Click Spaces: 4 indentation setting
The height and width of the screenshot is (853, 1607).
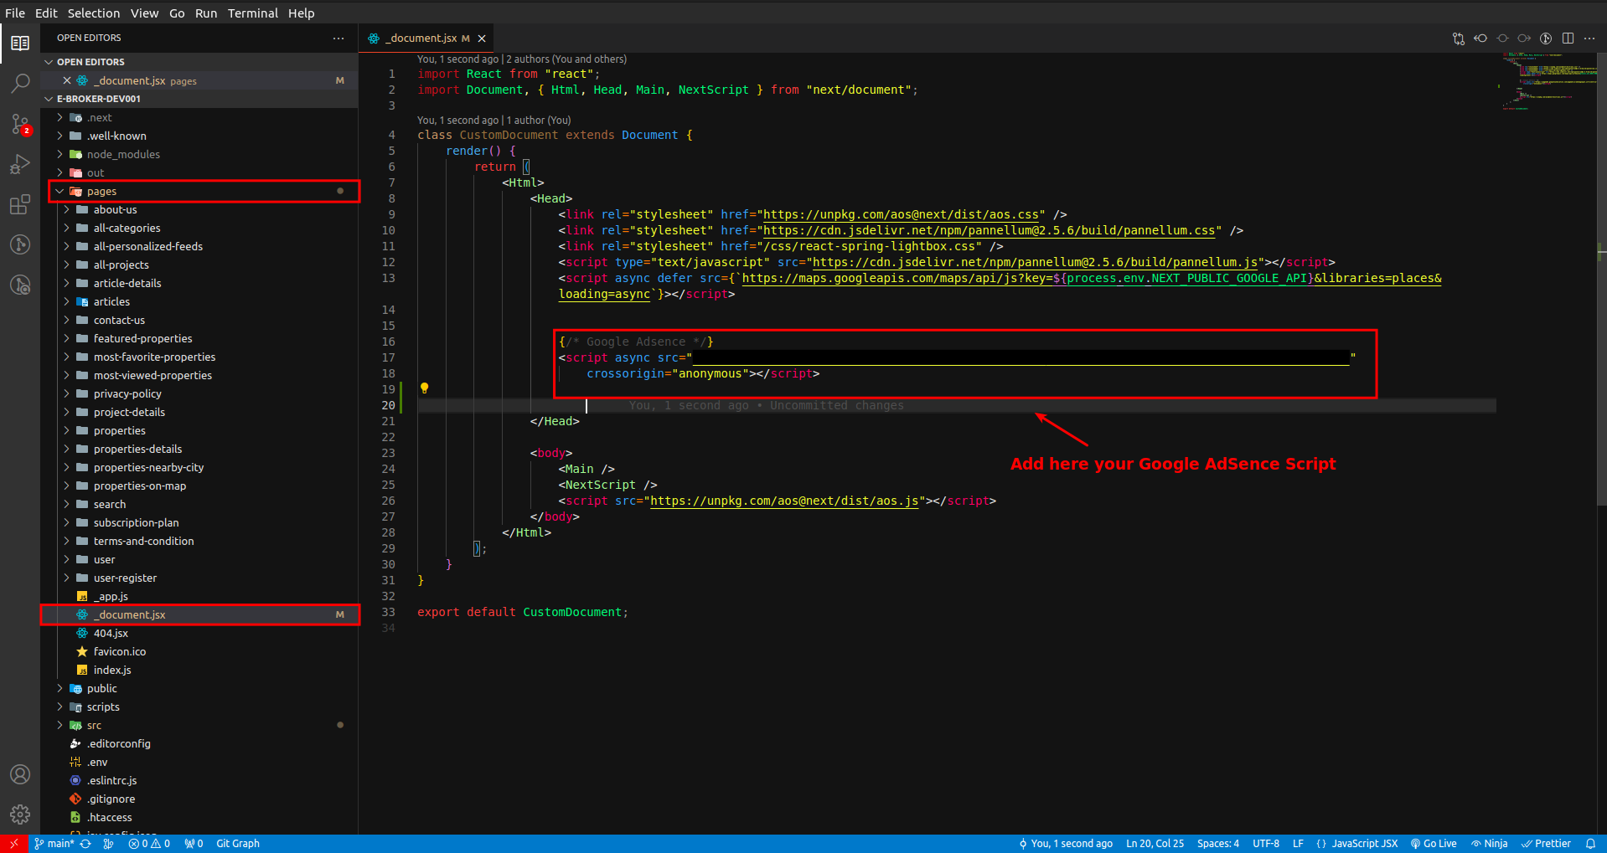pos(1218,844)
